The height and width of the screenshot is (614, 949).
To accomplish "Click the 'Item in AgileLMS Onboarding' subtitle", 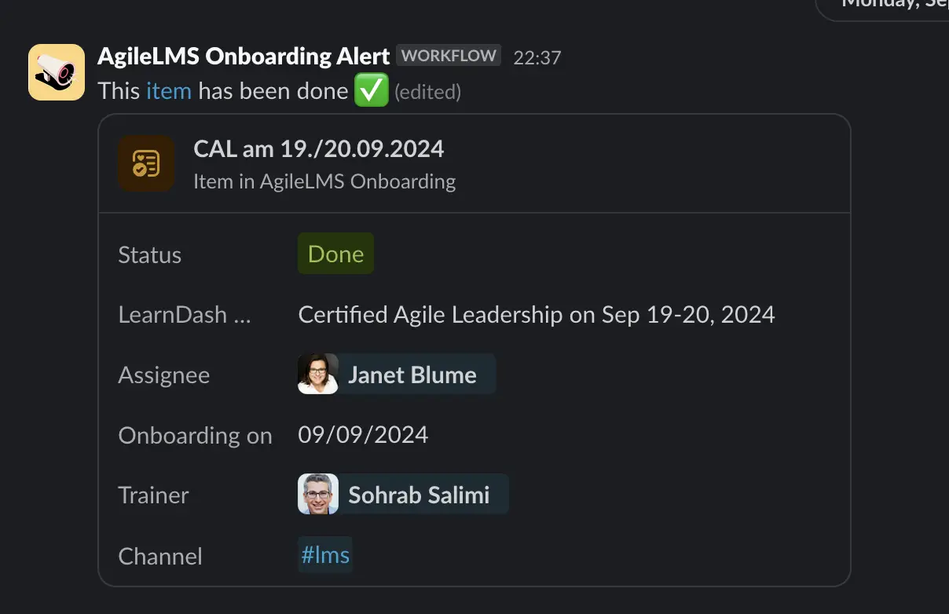I will [x=324, y=181].
